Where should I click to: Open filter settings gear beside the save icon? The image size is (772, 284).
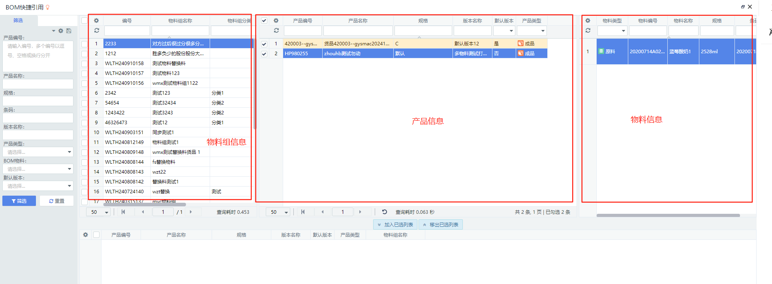[61, 31]
